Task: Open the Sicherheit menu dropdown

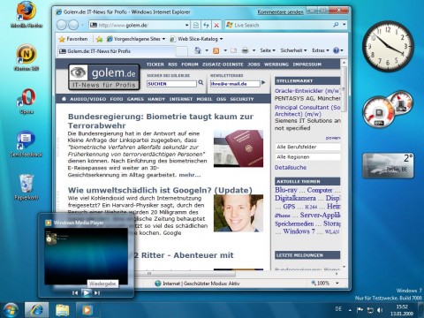Action: point(293,50)
